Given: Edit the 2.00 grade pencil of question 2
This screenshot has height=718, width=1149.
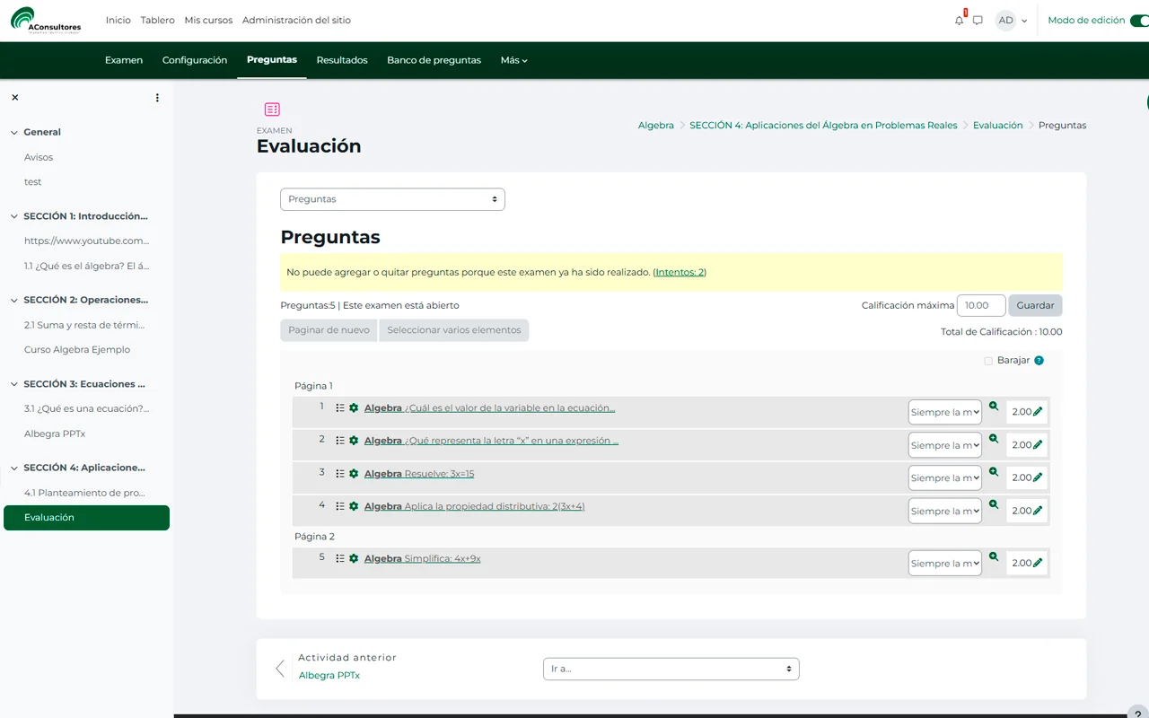Looking at the screenshot, I should pos(1039,445).
